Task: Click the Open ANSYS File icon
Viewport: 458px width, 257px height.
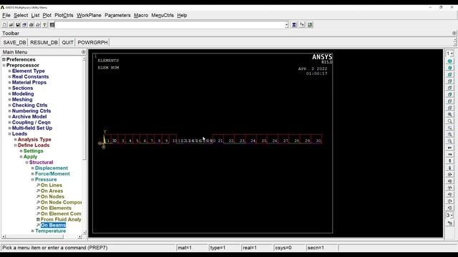Action: pos(11,25)
